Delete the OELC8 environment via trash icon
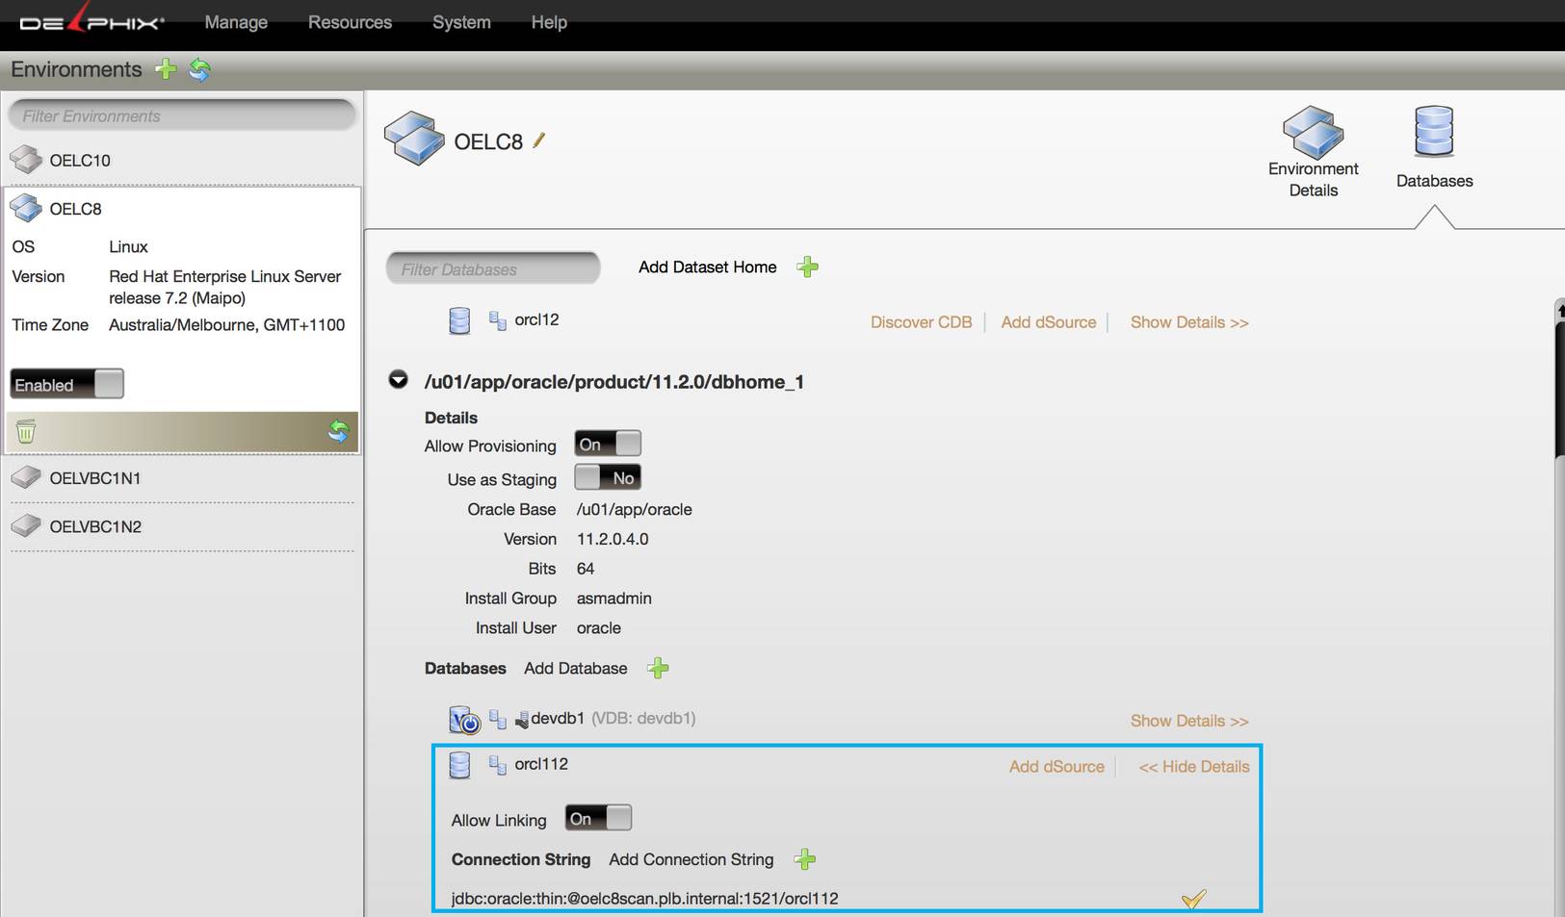Viewport: 1565px width, 917px height. [25, 431]
